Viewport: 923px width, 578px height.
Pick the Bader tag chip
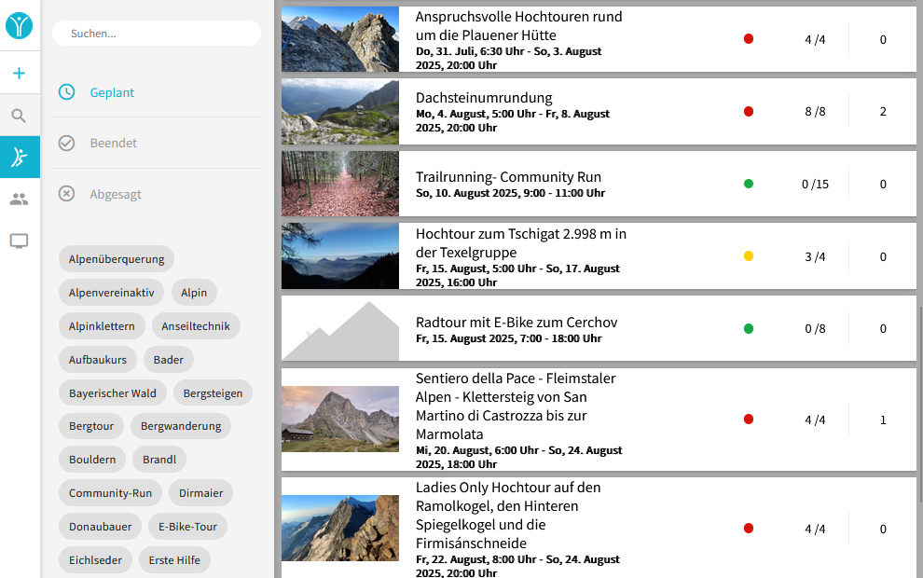tap(169, 360)
